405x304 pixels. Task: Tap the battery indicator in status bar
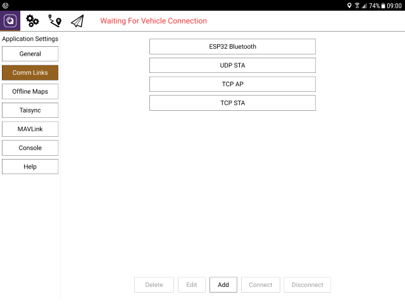tap(383, 6)
